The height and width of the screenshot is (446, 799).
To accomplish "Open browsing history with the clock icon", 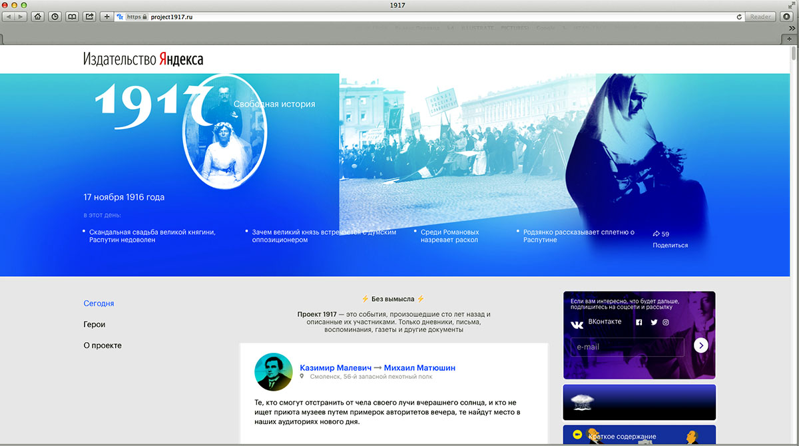I will coord(55,17).
